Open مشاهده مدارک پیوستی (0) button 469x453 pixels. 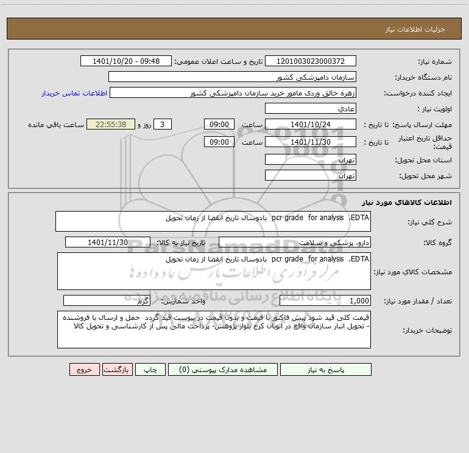(223, 370)
